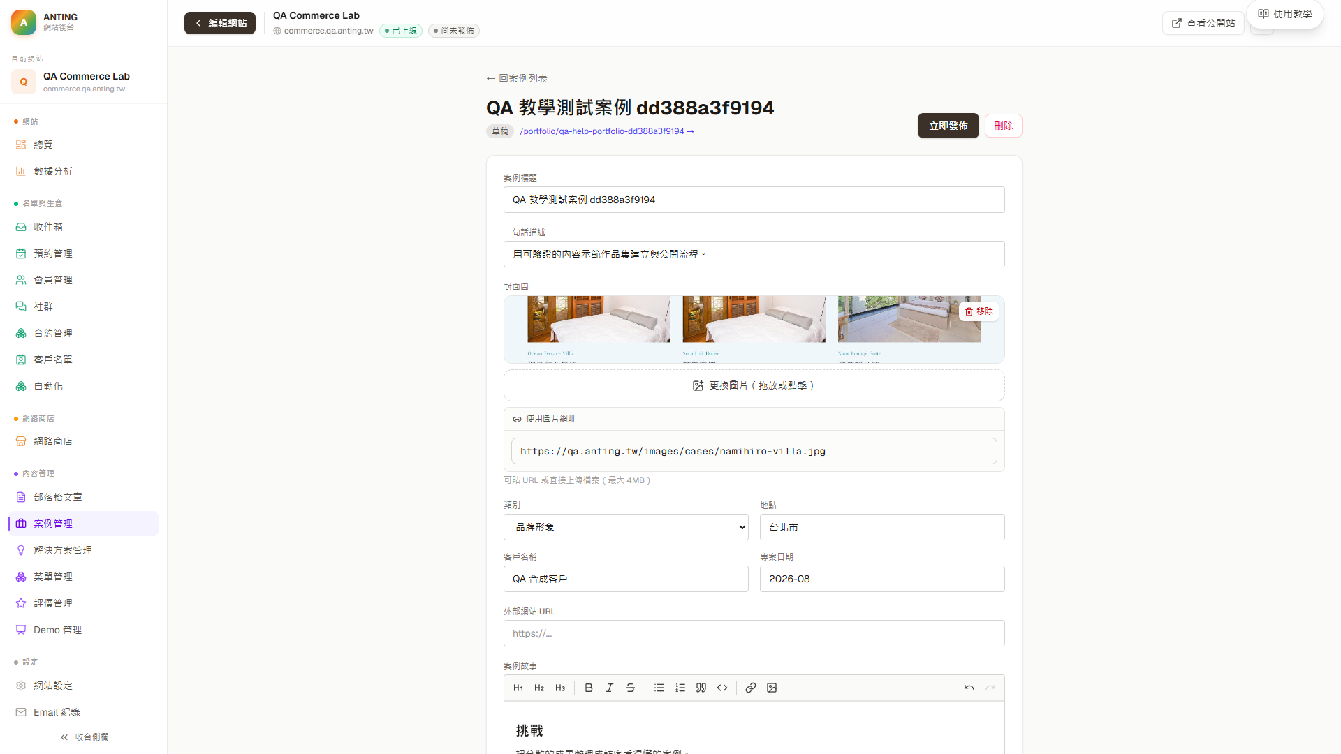
Task: Toggle strikethrough formatting in editor
Action: point(631,688)
